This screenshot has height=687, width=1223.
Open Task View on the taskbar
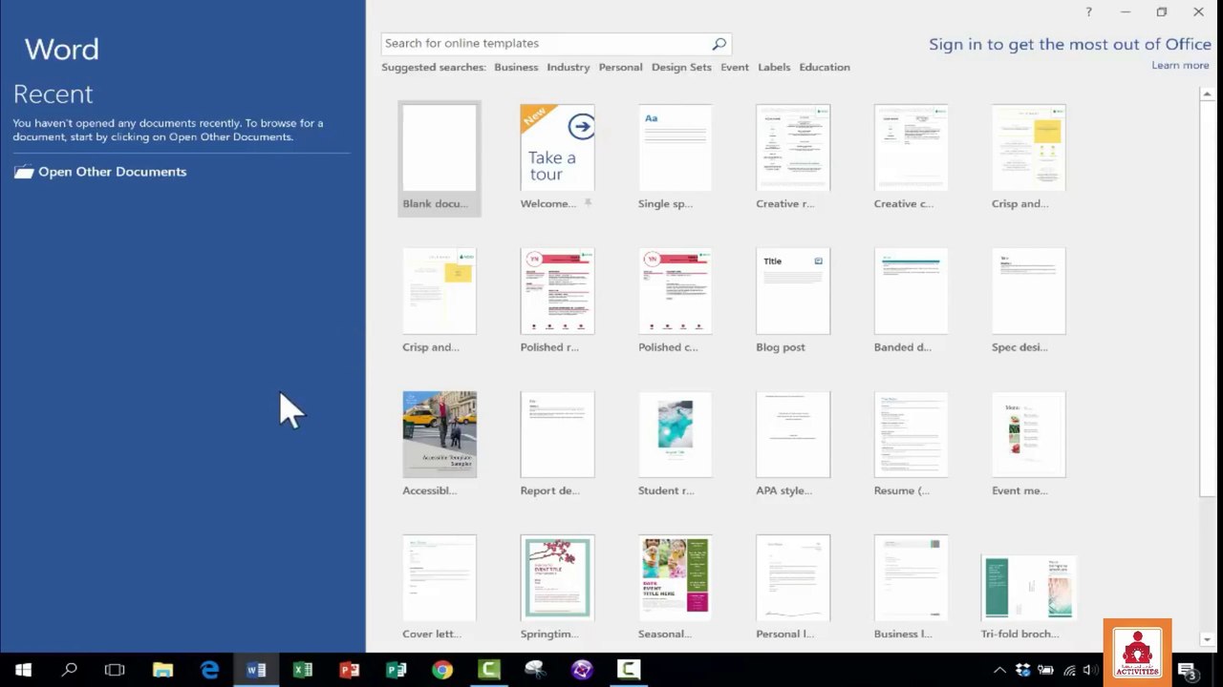pyautogui.click(x=115, y=670)
